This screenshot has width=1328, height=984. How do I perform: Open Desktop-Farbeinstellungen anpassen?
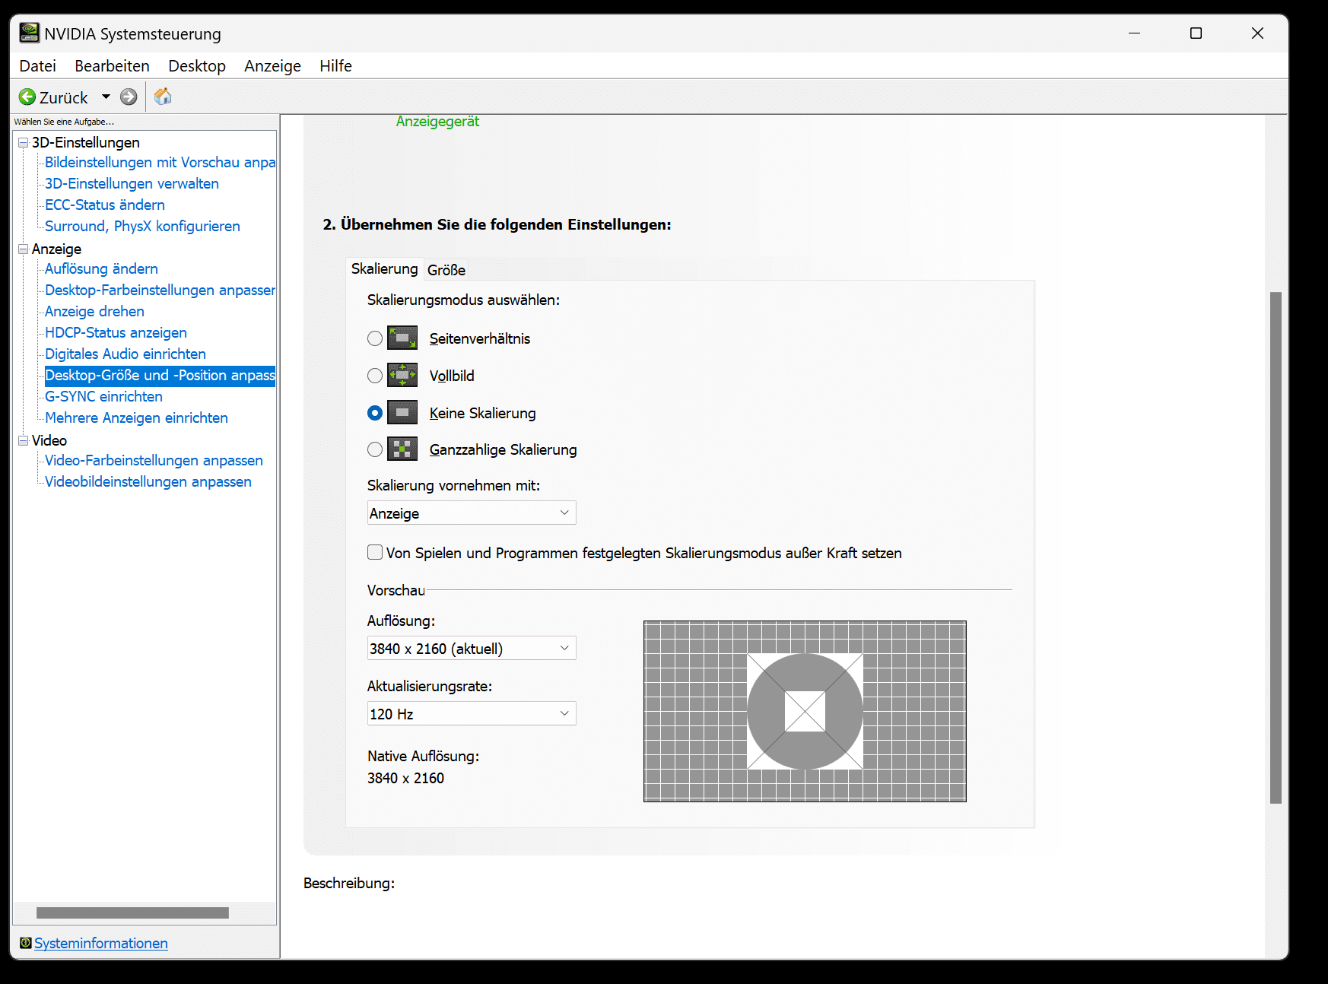point(160,290)
